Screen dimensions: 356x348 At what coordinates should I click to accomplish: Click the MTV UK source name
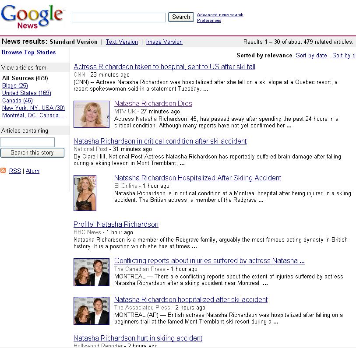125,112
